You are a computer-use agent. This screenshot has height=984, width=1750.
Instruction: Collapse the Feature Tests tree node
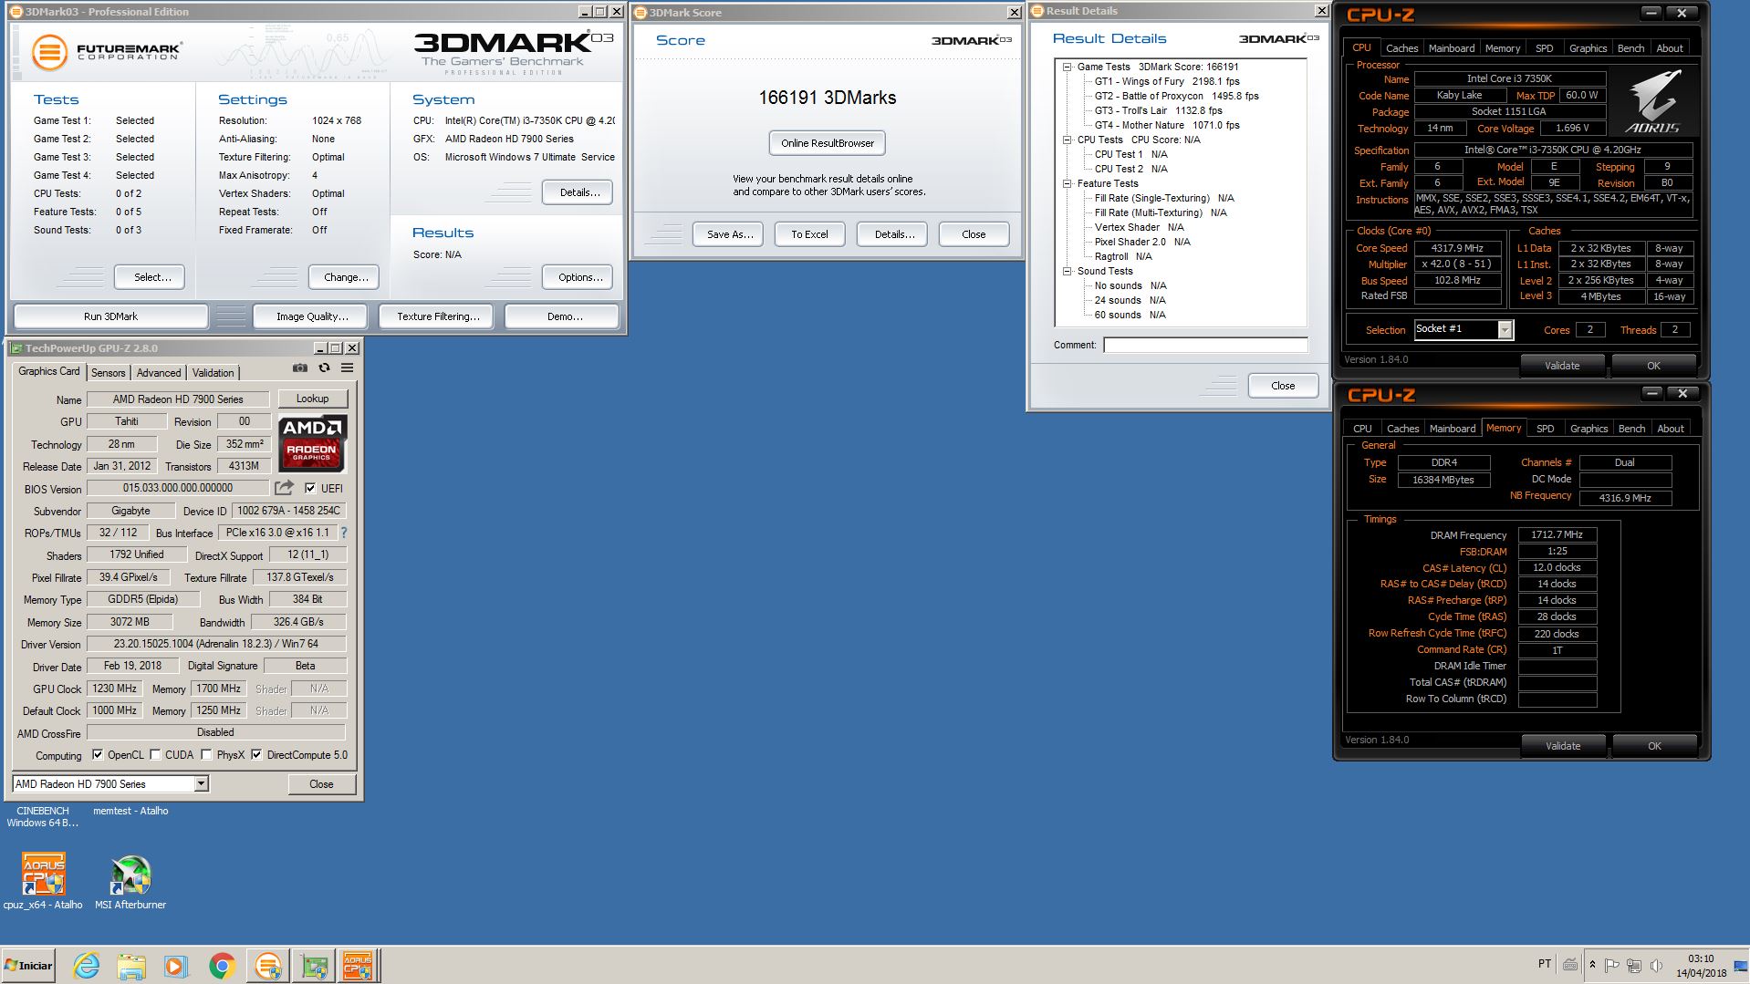[1067, 183]
